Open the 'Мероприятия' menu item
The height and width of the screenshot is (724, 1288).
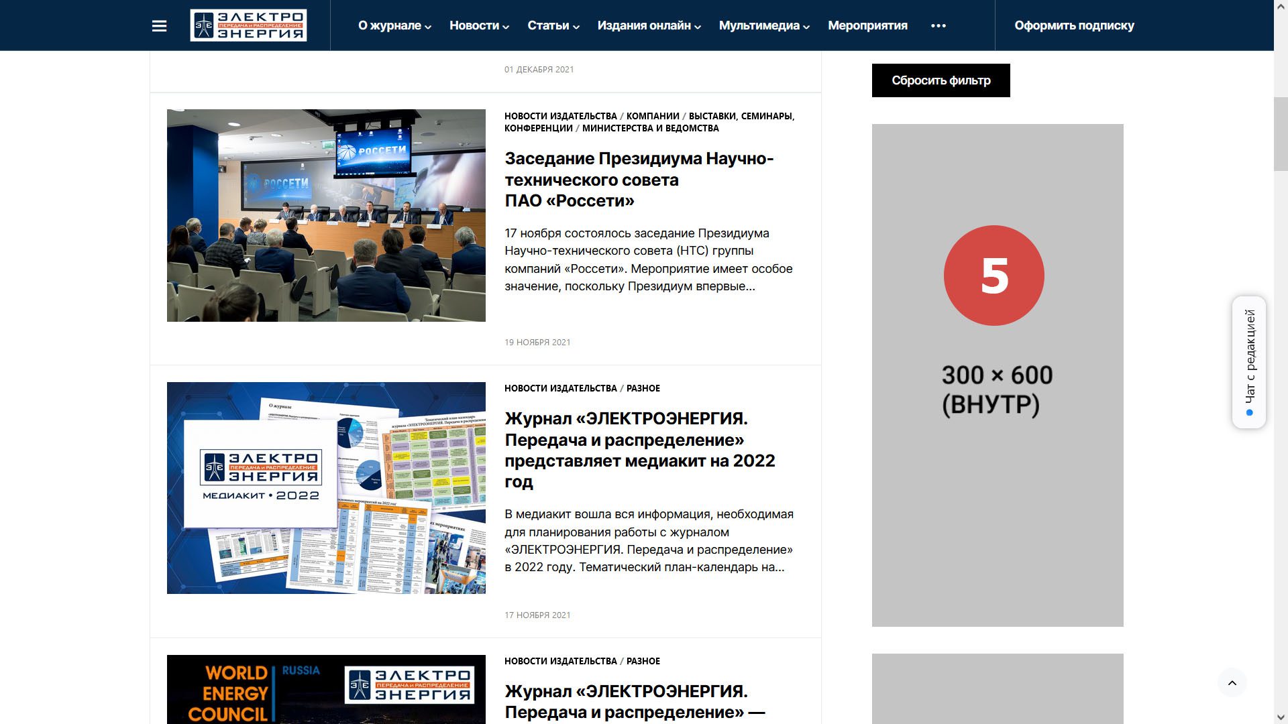tap(867, 25)
